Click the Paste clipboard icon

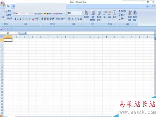coord(3,13)
